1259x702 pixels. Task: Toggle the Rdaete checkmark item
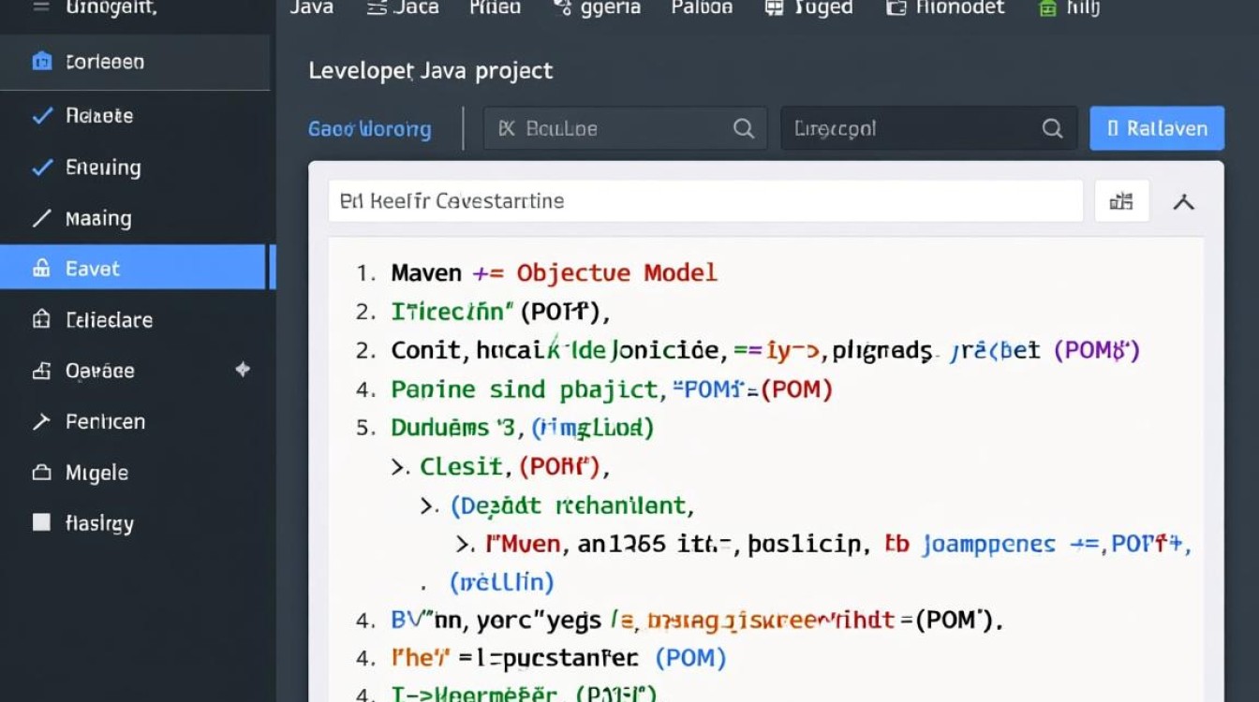(42, 116)
